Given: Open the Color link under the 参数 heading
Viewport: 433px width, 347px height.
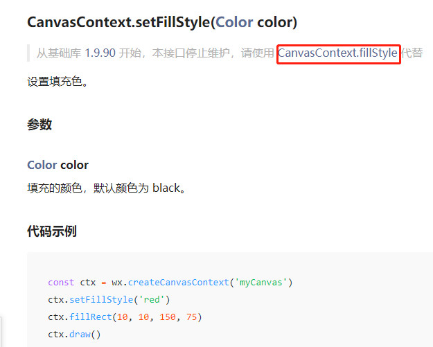Looking at the screenshot, I should (42, 165).
